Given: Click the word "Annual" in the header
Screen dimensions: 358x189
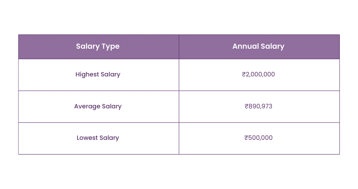Looking at the screenshot, I should (x=245, y=47).
